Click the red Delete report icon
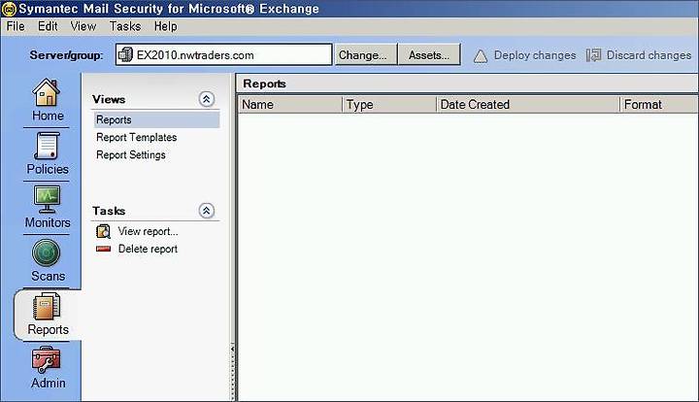The image size is (699, 402). coord(103,249)
